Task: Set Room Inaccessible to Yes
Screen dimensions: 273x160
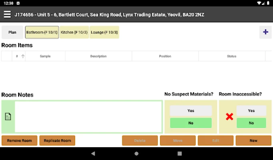Action: coord(251,111)
